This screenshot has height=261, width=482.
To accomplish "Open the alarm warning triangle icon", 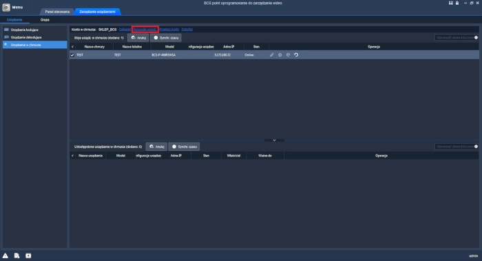I will coord(6,255).
